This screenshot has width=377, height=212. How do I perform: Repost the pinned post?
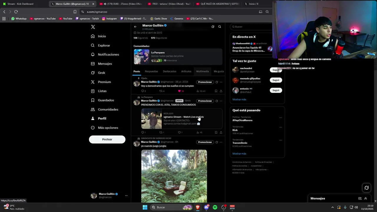(x=162, y=91)
